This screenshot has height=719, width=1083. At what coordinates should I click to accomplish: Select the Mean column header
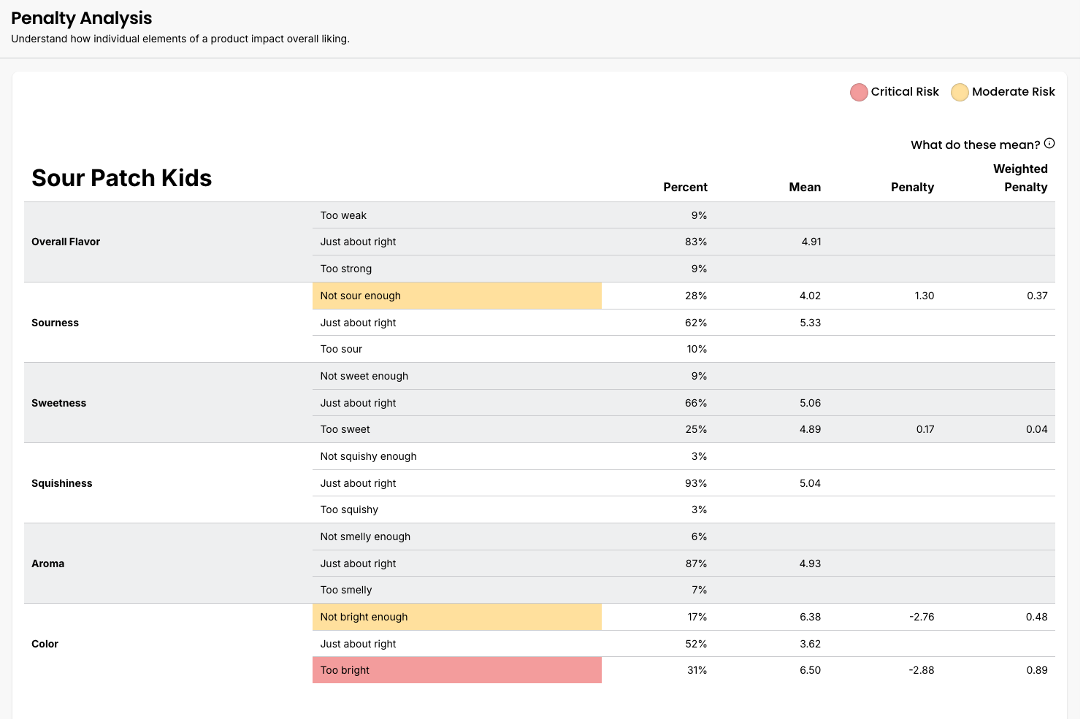pyautogui.click(x=804, y=187)
